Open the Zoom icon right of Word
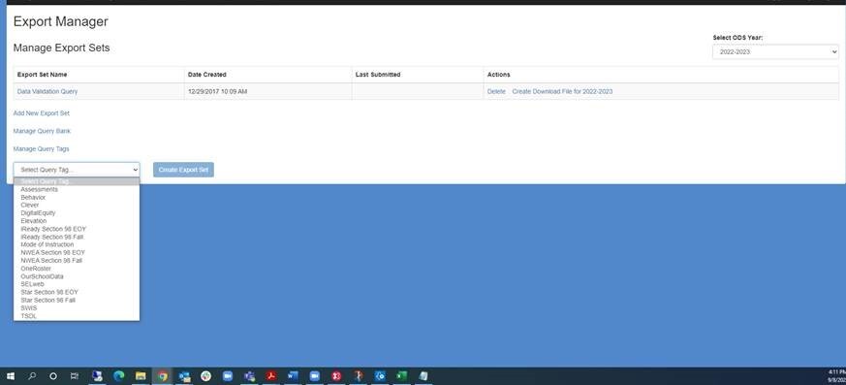This screenshot has height=385, width=846. (315, 376)
